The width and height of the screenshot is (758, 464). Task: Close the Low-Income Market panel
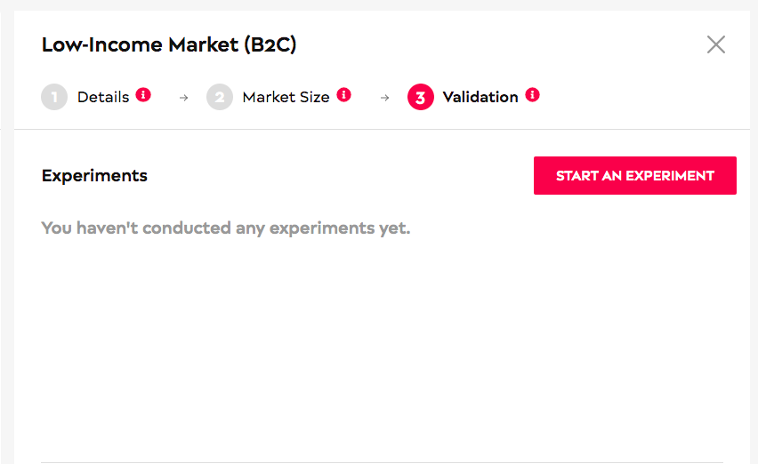pyautogui.click(x=716, y=44)
